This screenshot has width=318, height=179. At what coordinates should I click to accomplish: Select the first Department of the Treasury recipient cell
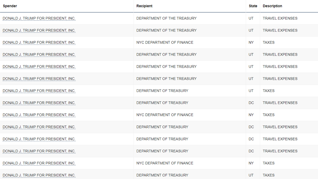166,18
